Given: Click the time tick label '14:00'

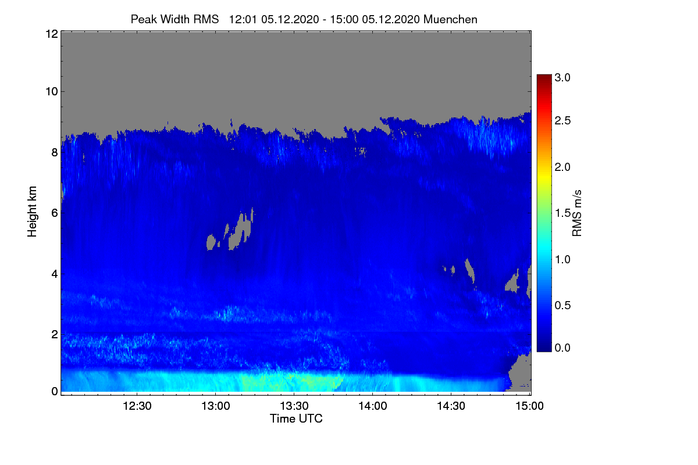Looking at the screenshot, I should (373, 406).
